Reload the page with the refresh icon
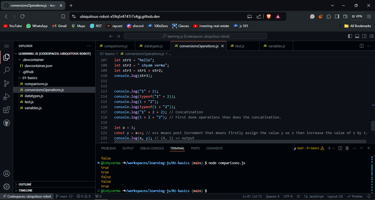Image resolution: width=375 pixels, height=200 pixels. pyautogui.click(x=22, y=16)
